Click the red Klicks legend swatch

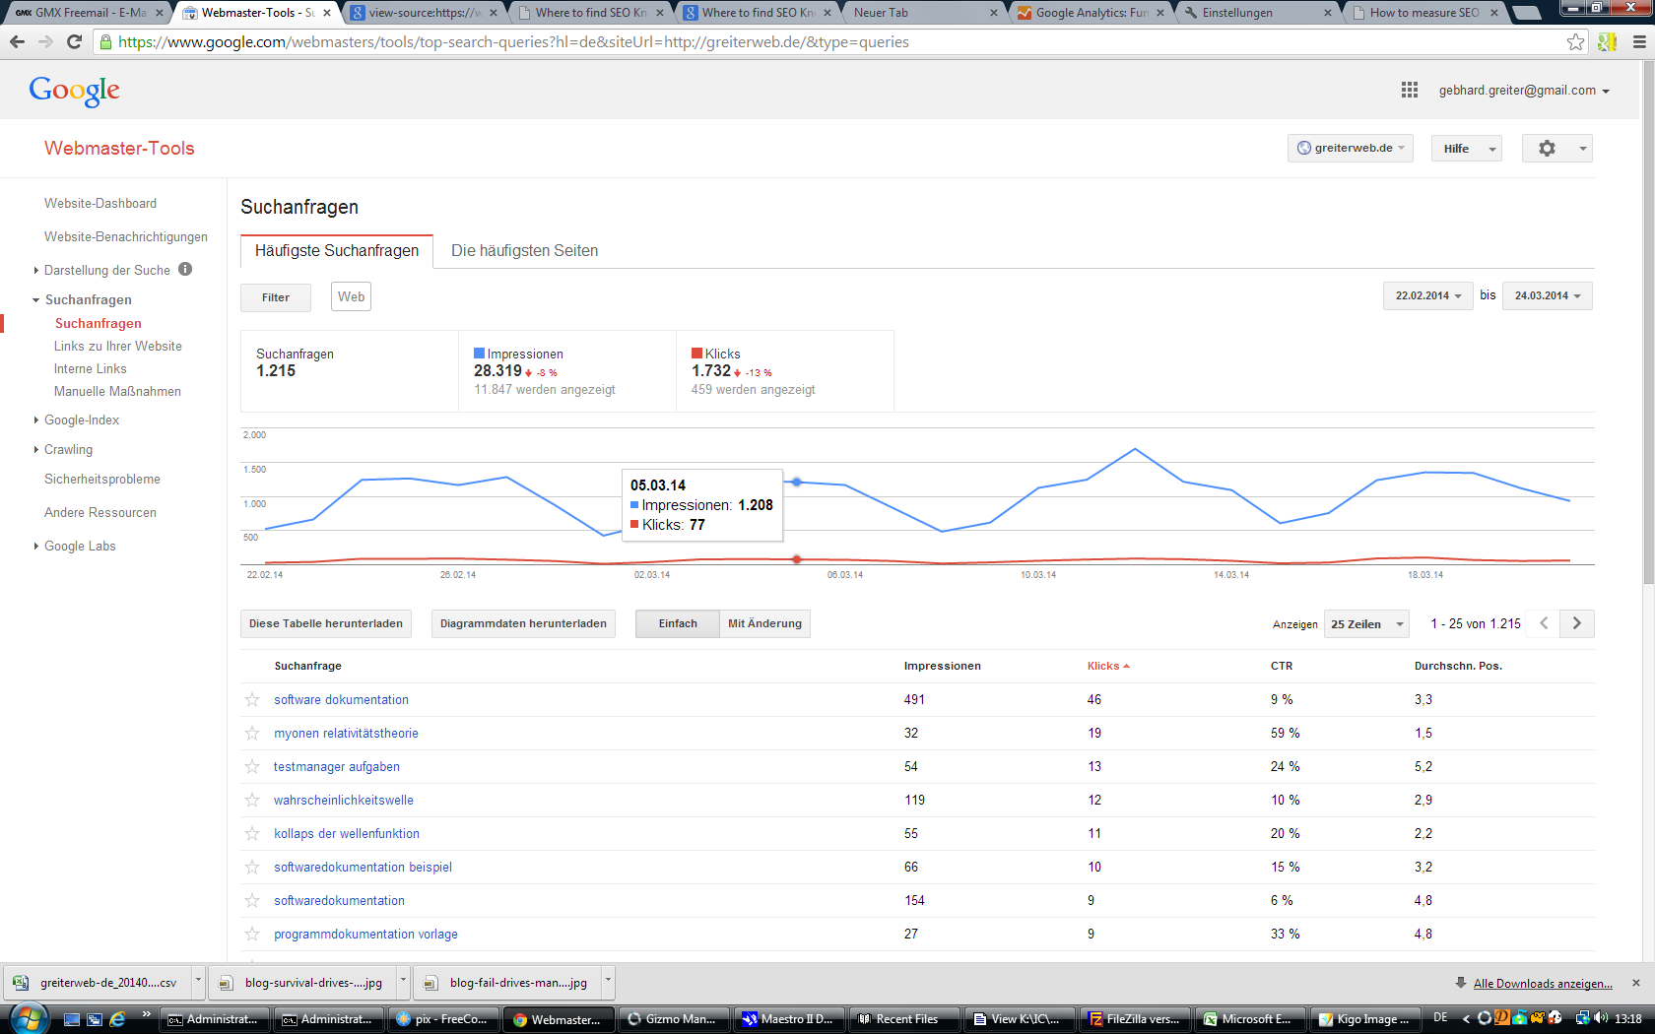[696, 354]
